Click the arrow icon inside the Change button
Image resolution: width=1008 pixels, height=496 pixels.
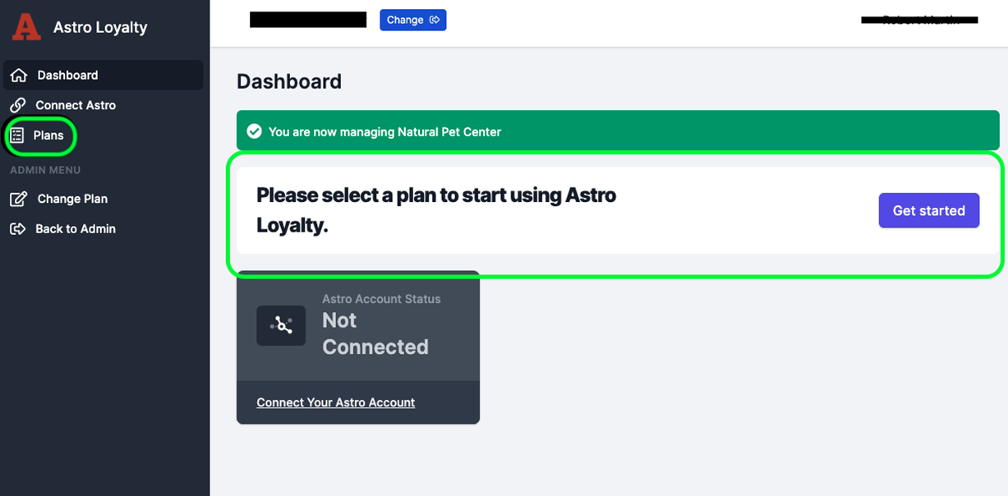point(435,20)
